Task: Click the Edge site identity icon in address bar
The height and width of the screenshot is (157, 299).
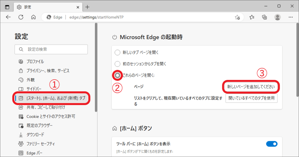Action: coord(49,17)
